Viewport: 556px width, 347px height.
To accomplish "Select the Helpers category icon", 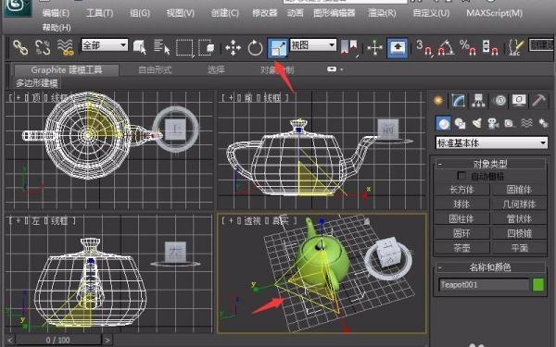I will click(x=510, y=124).
